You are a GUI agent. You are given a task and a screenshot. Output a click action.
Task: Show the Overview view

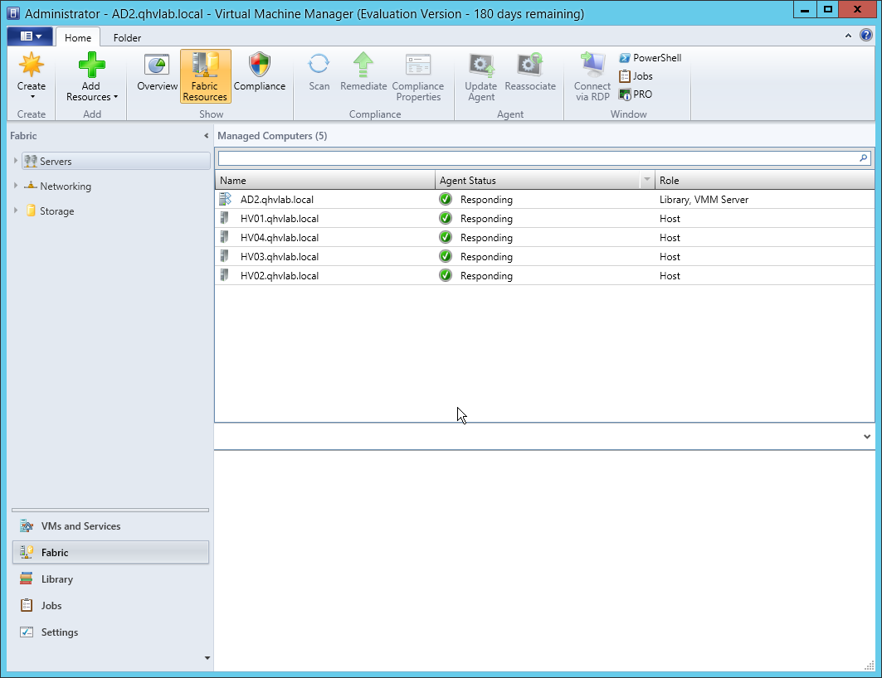(157, 73)
